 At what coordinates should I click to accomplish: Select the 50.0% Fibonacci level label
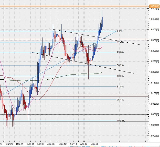(x=120, y=76)
